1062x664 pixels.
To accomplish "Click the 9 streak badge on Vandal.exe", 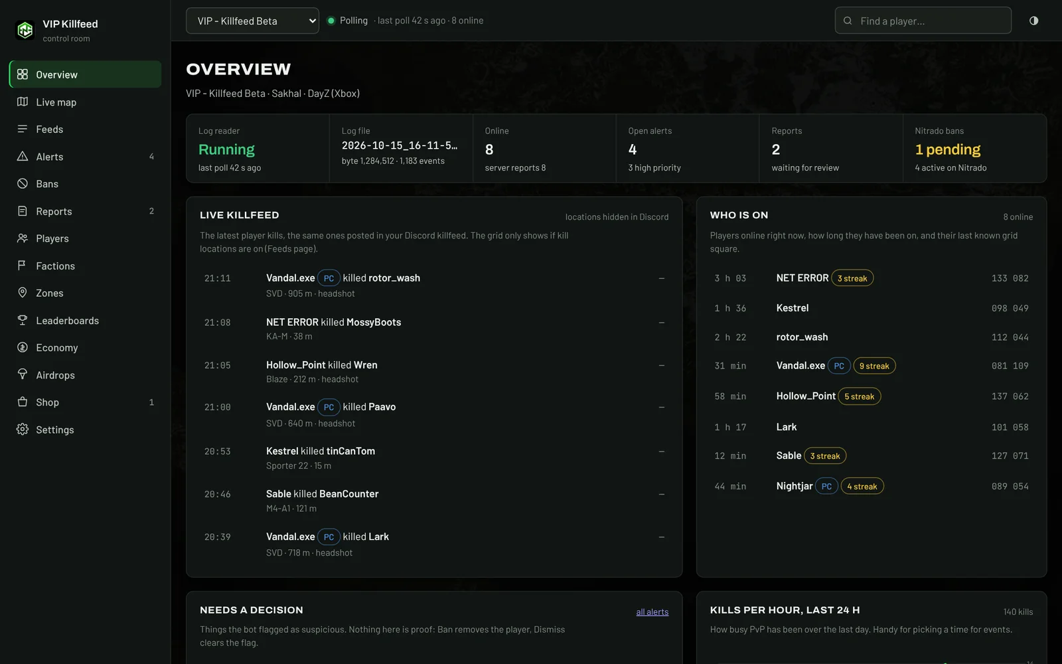I will pos(874,366).
